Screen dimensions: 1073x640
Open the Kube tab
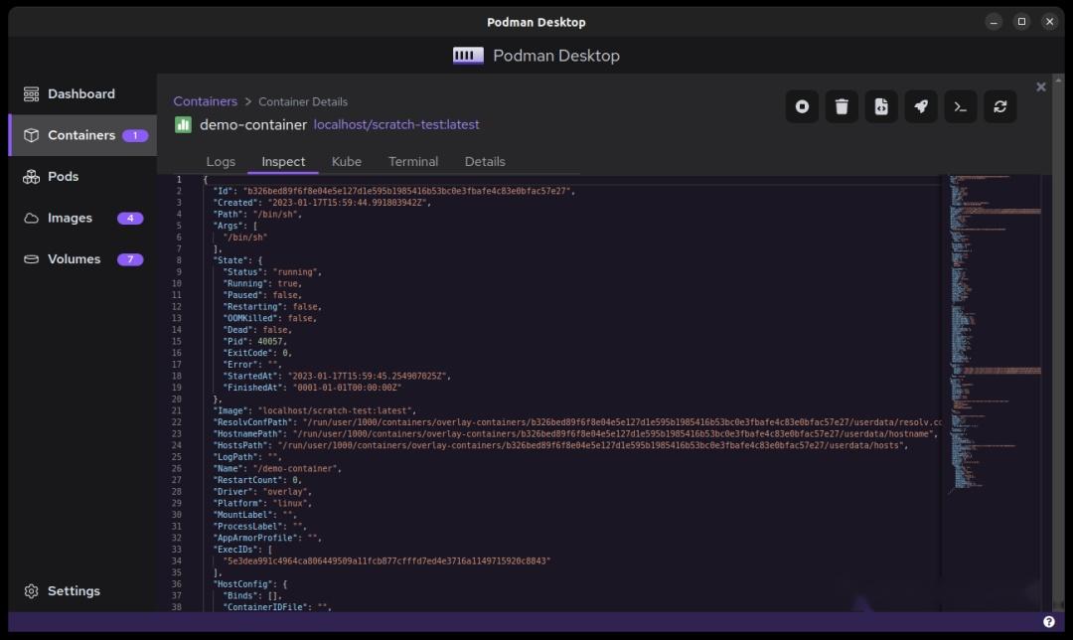(x=347, y=161)
